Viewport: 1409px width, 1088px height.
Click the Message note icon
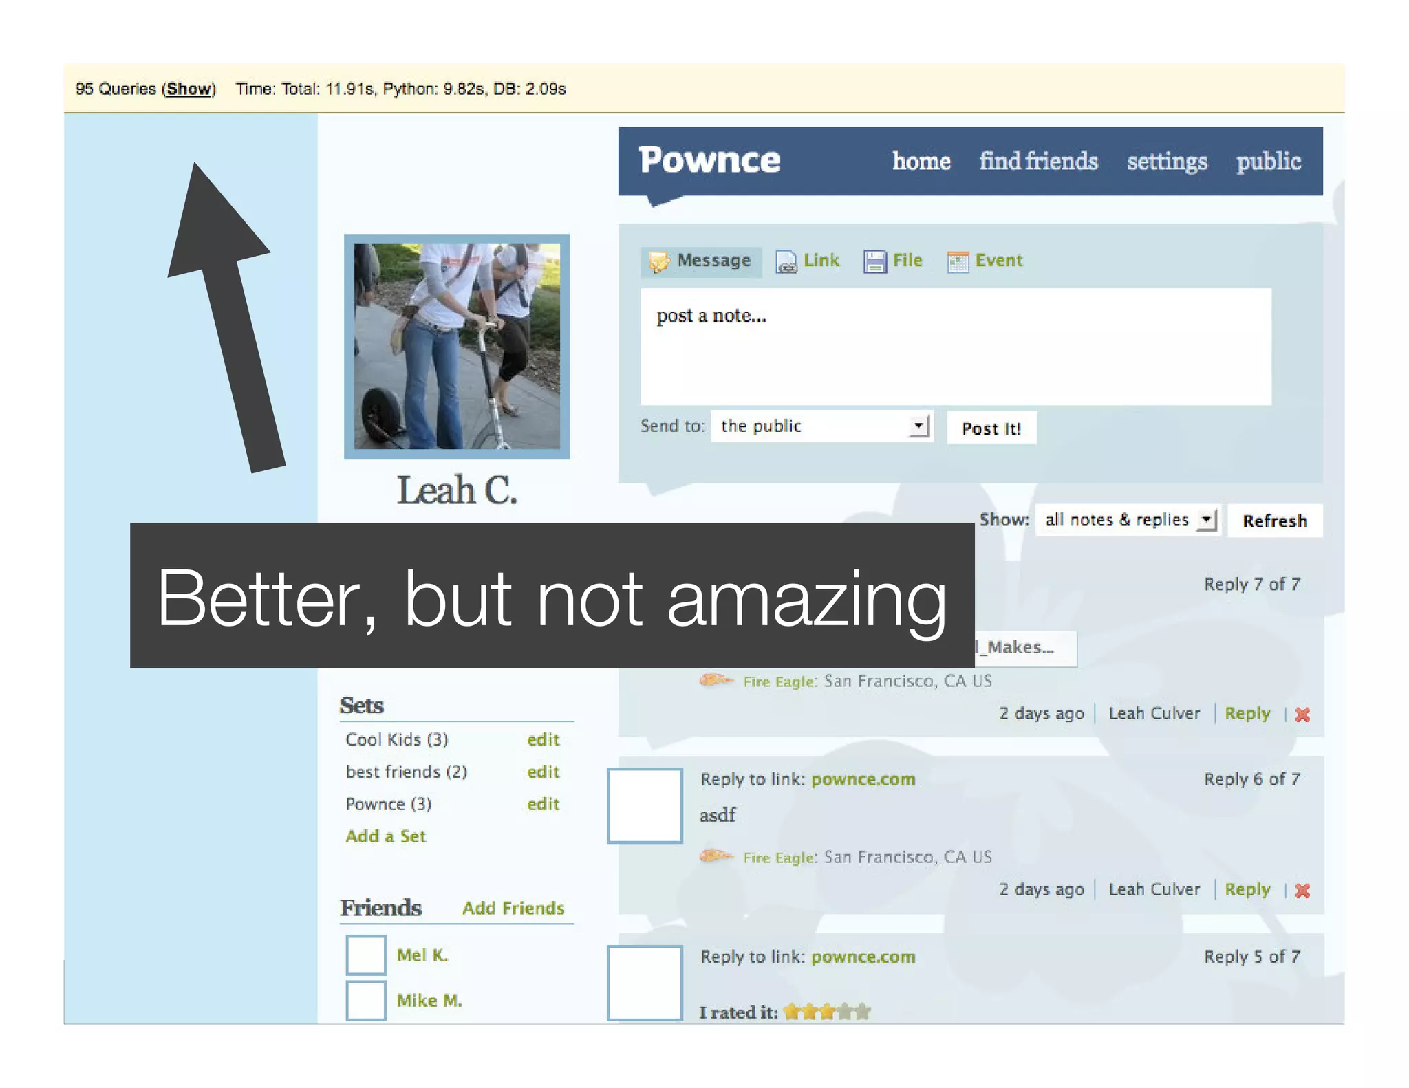(x=659, y=261)
